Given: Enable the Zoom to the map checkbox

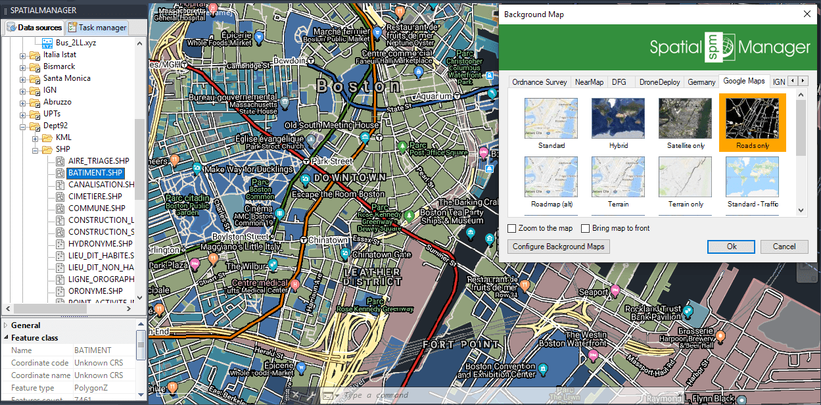Looking at the screenshot, I should pos(512,228).
